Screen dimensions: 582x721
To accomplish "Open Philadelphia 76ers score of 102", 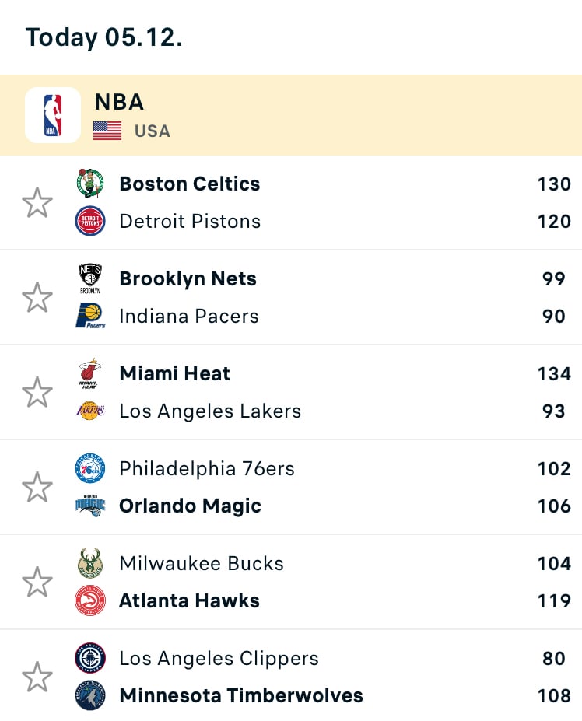I will coord(554,468).
